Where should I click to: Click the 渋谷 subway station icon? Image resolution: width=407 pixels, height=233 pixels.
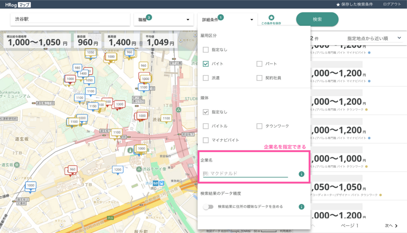tap(155, 183)
